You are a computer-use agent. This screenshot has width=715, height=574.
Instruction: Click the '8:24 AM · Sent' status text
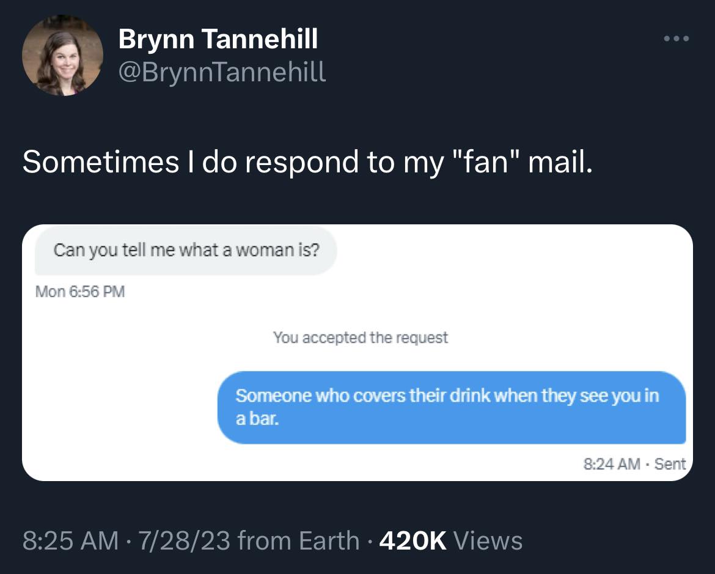[x=636, y=463]
